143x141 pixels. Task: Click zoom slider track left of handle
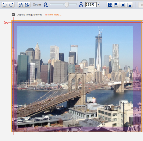[x=58, y=4]
